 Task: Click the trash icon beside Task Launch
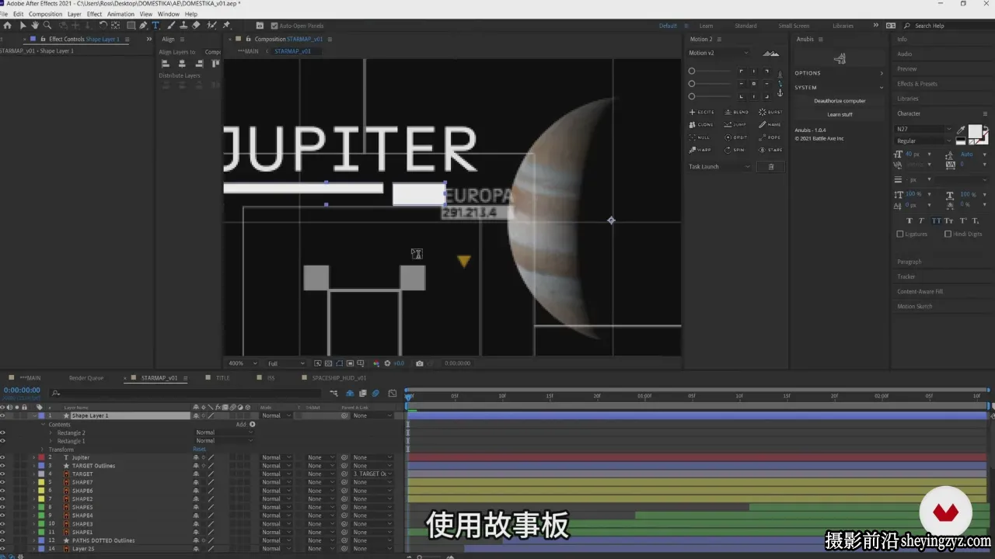(771, 167)
